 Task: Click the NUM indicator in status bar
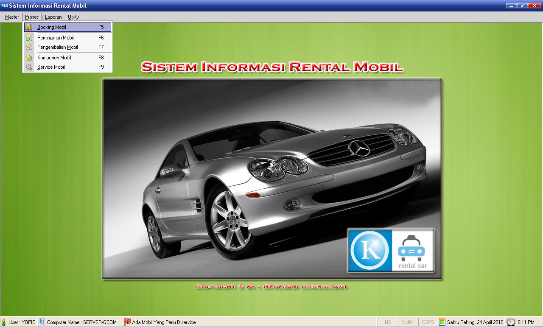coord(407,322)
